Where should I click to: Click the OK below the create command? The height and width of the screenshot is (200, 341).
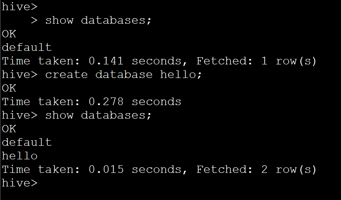(9, 88)
